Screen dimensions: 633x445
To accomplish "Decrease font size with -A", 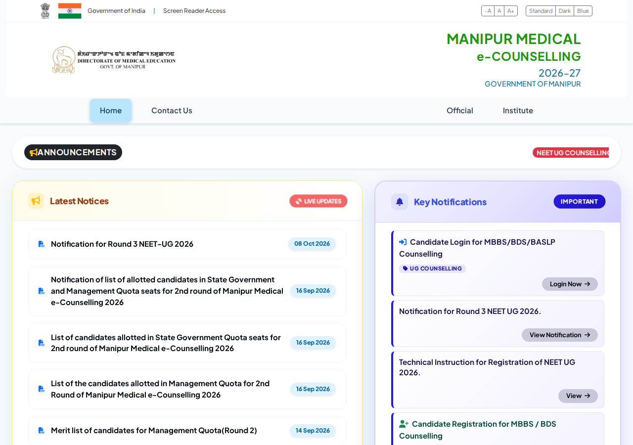I will (488, 11).
